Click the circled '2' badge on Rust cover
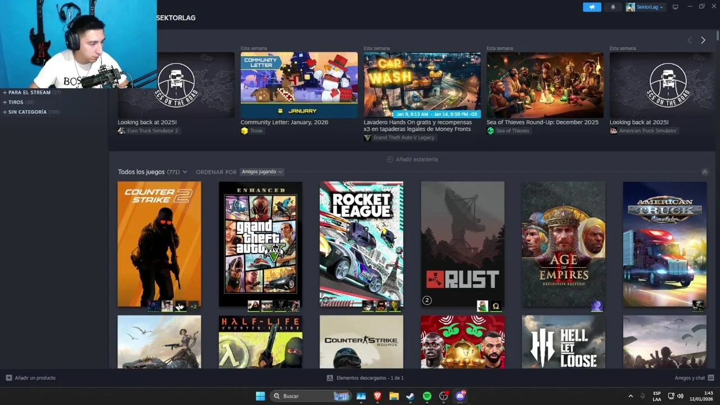 tap(427, 300)
